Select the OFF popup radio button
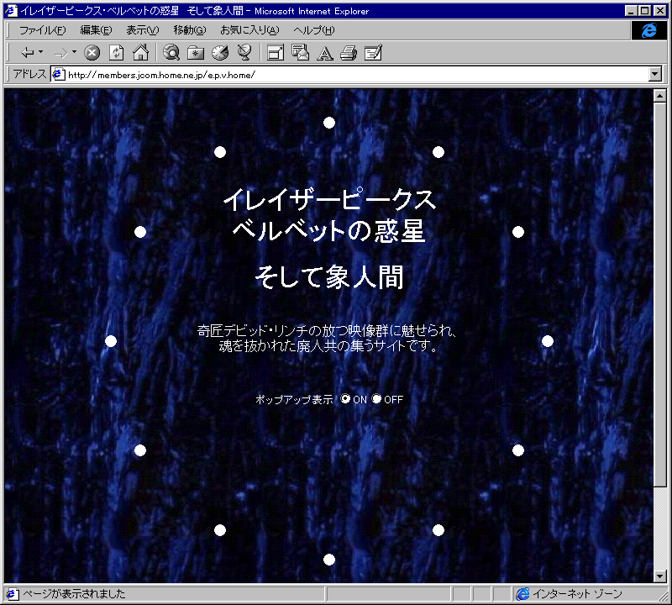672x605 pixels. (376, 399)
